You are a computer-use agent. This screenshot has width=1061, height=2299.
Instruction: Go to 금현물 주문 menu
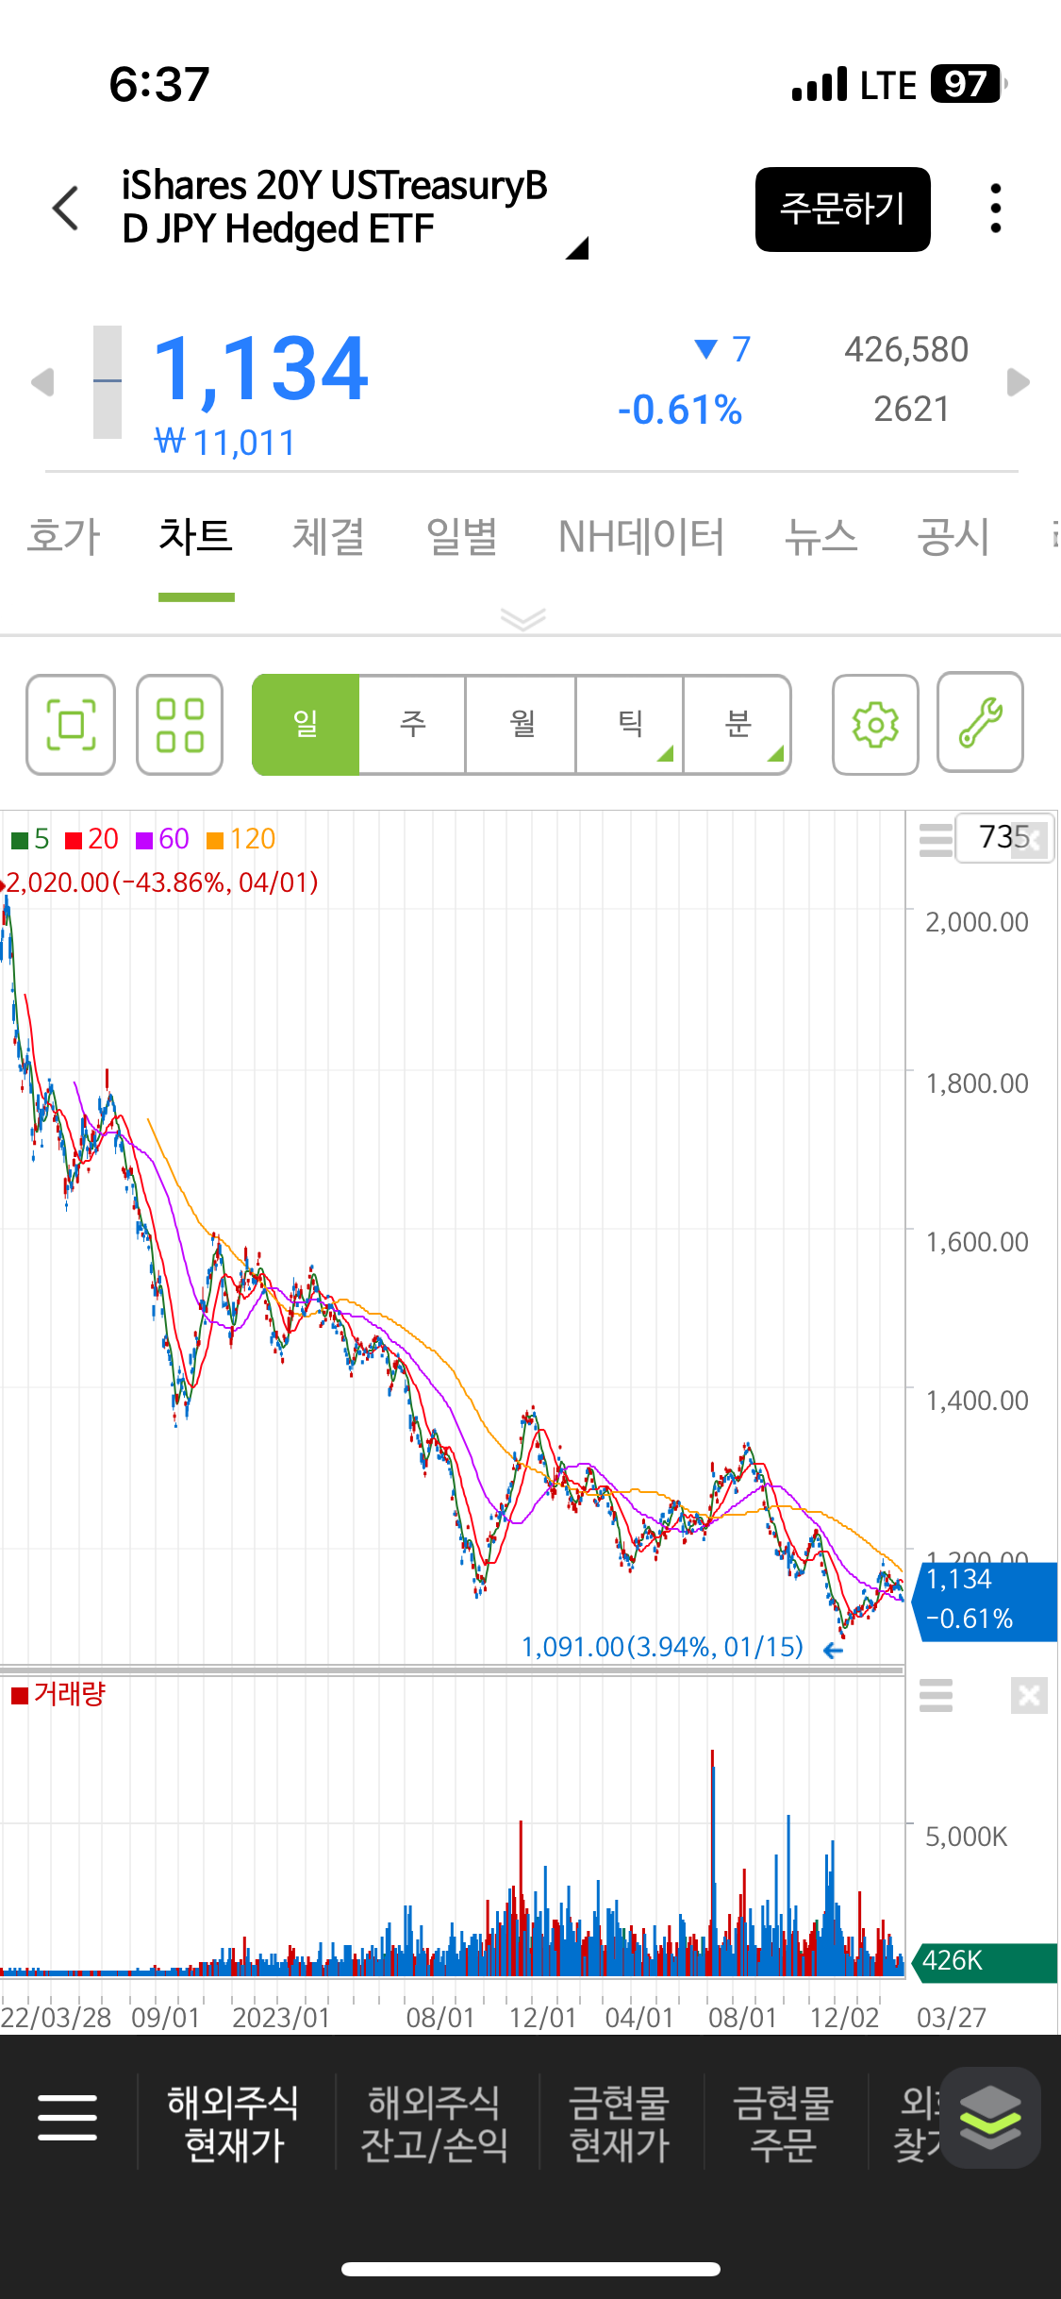click(784, 2123)
